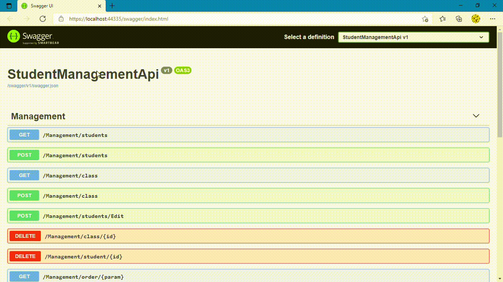The height and width of the screenshot is (282, 503).
Task: Open browser Collections
Action: (x=459, y=19)
